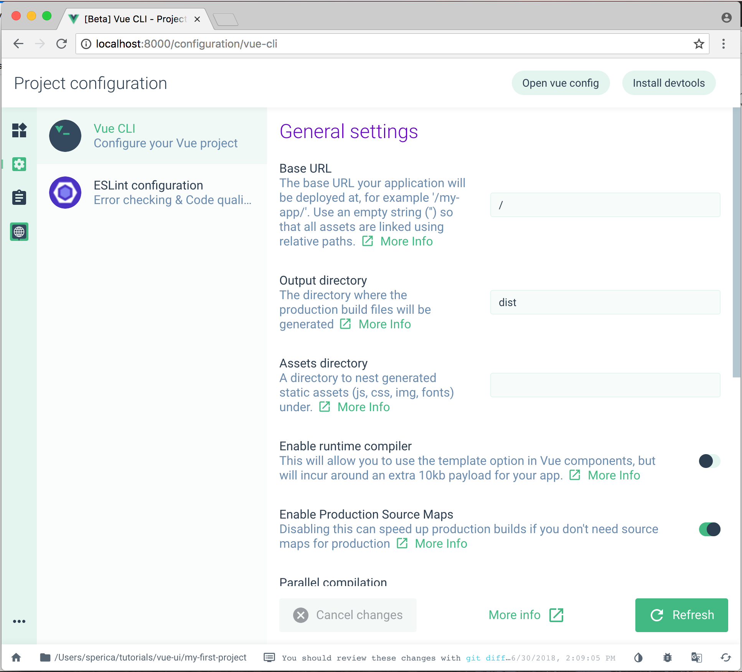Open the more options ellipsis at sidebar bottom

coord(19,621)
